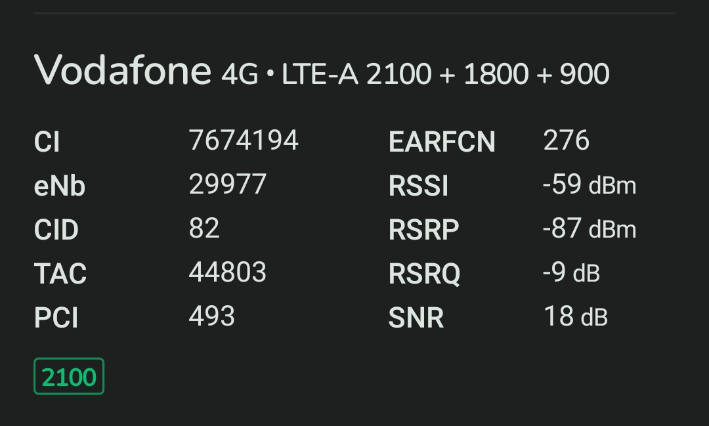The image size is (709, 426).
Task: Click the eNb label
Action: (x=59, y=186)
